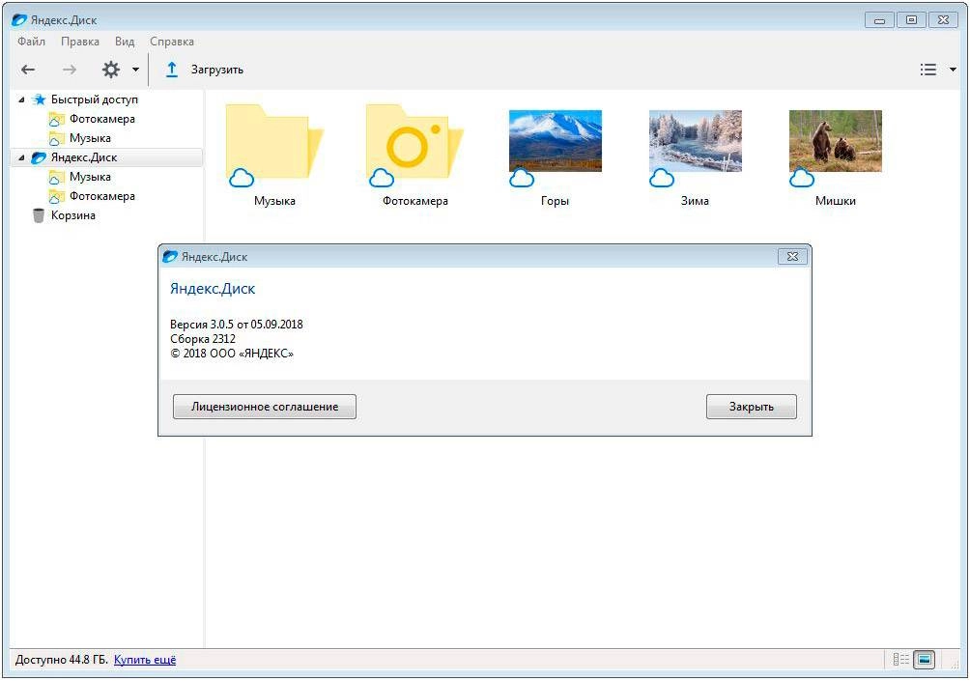
Task: Click the Мишки file name label
Action: coord(836,201)
